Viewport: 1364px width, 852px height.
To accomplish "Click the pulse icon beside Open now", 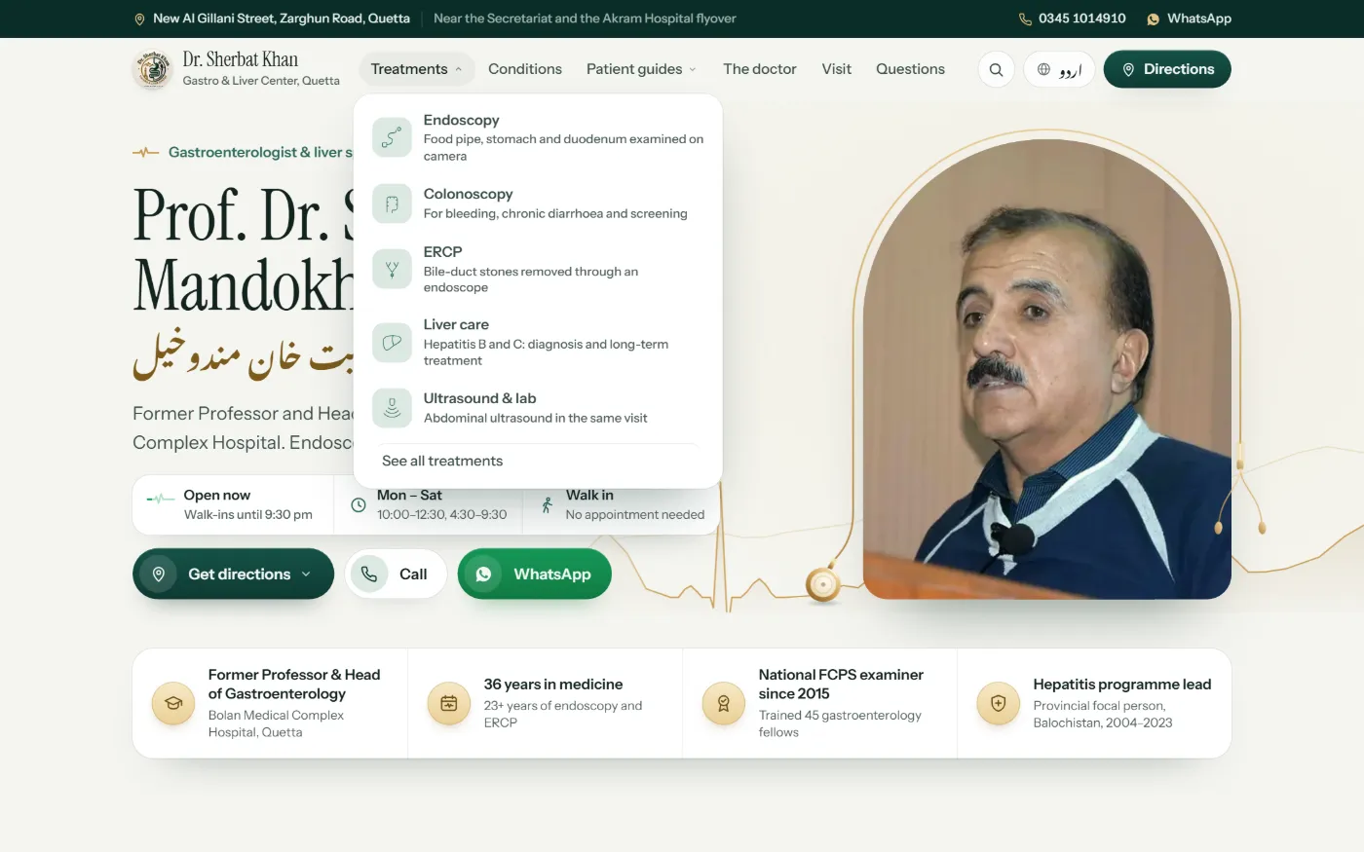I will pos(161,499).
